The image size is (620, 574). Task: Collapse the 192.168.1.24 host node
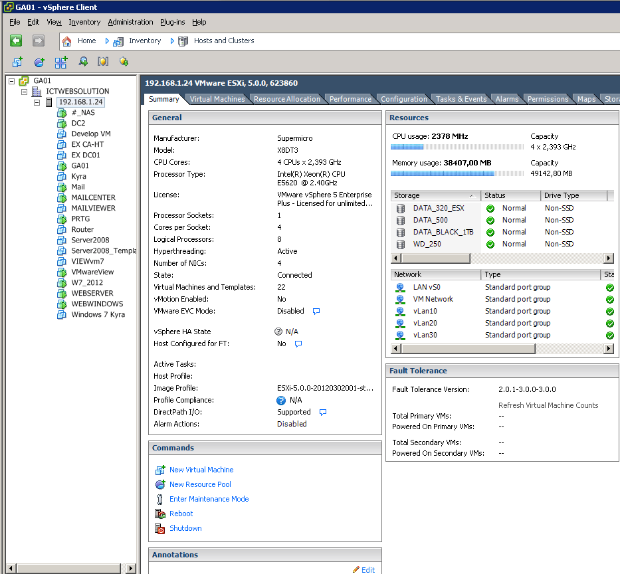click(37, 102)
